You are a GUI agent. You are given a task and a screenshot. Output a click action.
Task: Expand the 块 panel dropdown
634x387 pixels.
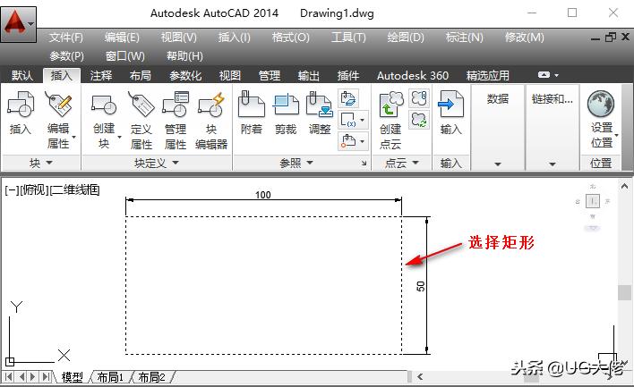[x=49, y=163]
